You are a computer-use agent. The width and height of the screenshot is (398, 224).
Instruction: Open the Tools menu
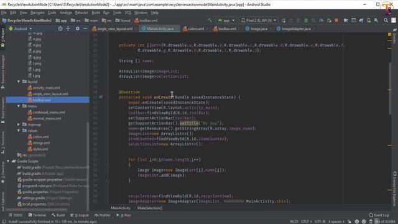[x=117, y=12]
